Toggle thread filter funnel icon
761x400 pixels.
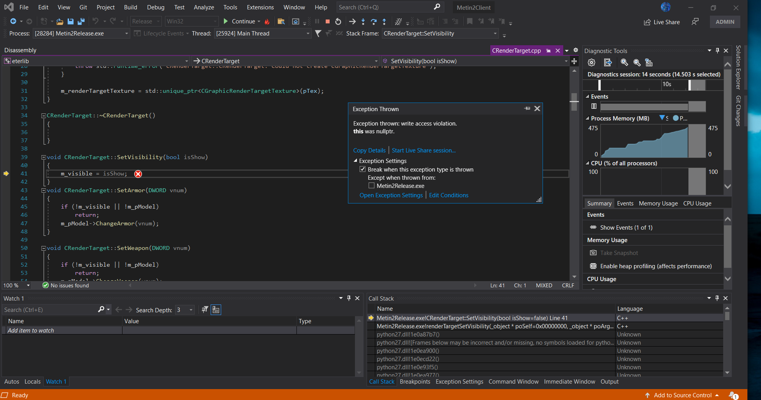pyautogui.click(x=318, y=34)
